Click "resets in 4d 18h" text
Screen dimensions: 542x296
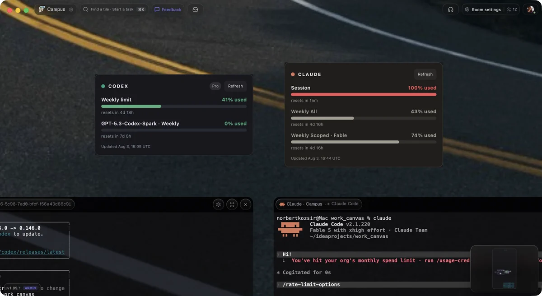[117, 112]
